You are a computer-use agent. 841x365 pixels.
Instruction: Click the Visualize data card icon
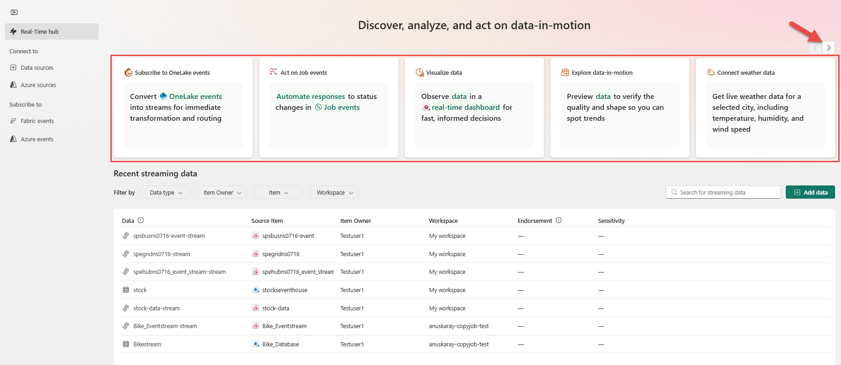(419, 72)
